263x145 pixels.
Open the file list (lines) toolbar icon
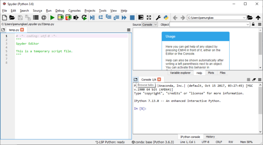[x=36, y=18]
